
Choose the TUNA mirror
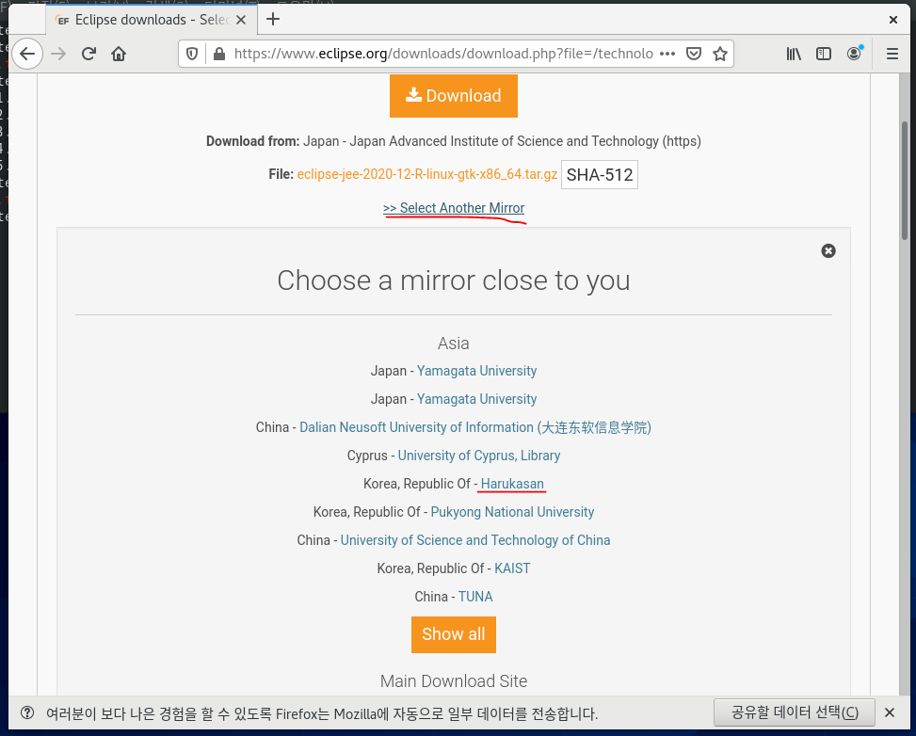[x=475, y=597]
